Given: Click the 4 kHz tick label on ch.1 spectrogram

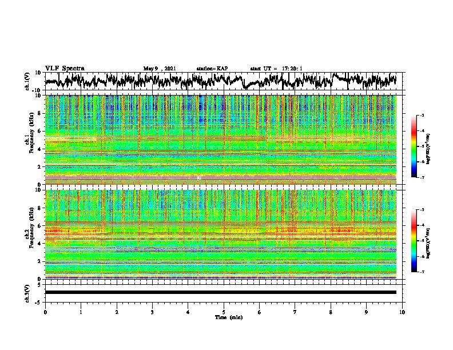Looking at the screenshot, I should 40,149.
